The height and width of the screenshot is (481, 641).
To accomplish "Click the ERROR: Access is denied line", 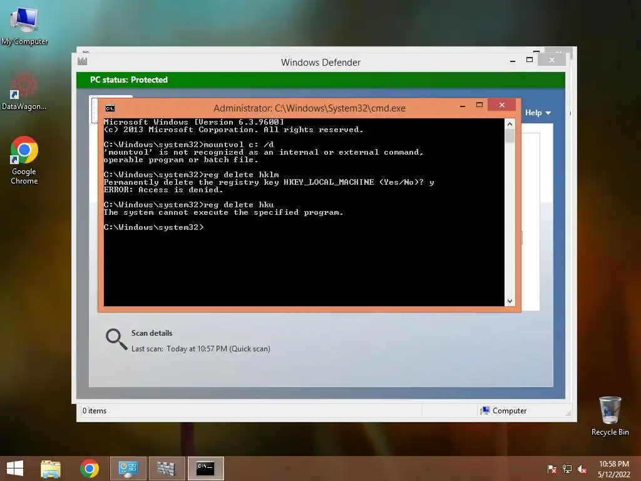I will click(x=163, y=190).
